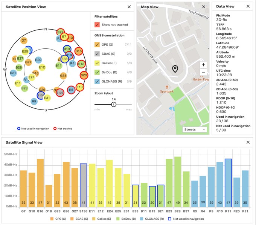Click the map location pin marker
Image resolution: width=256 pixels, height=225 pixels.
(175, 69)
